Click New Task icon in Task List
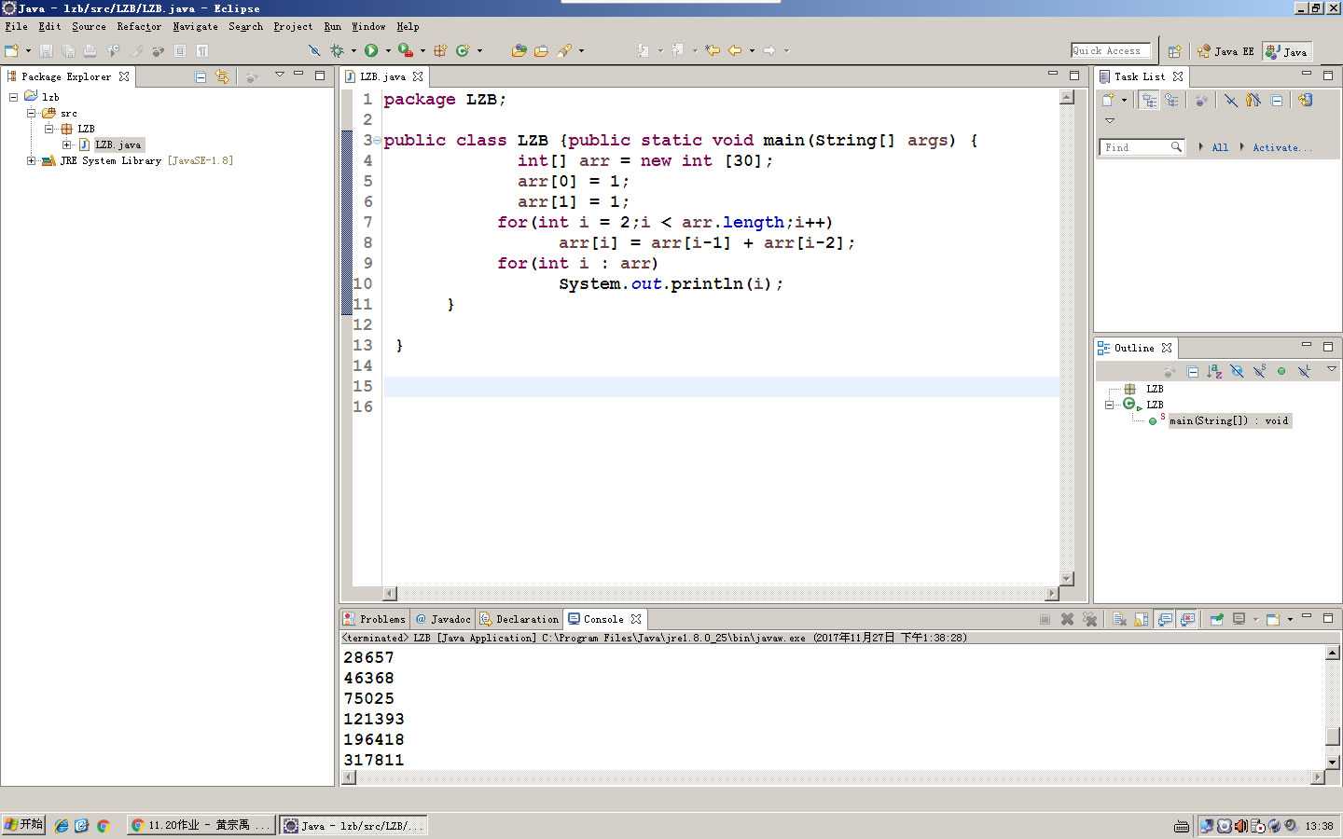 tap(1108, 100)
